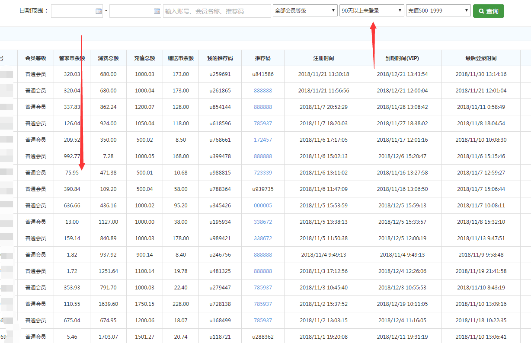
Task: Select referral code u841586 cell
Action: 263,74
